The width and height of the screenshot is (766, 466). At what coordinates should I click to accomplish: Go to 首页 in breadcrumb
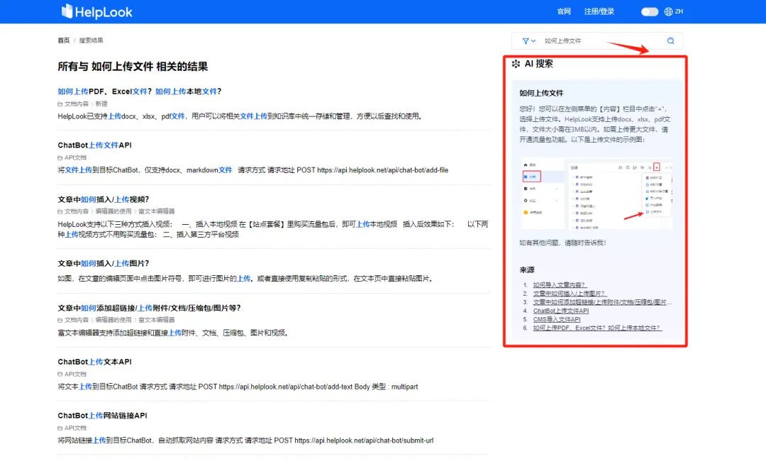64,40
